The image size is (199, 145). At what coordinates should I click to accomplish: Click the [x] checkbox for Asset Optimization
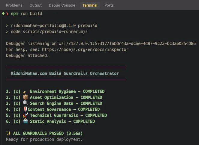pos(17,97)
